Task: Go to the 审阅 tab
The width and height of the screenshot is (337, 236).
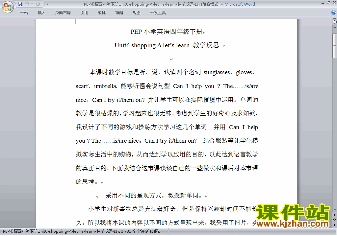Action: (x=119, y=13)
